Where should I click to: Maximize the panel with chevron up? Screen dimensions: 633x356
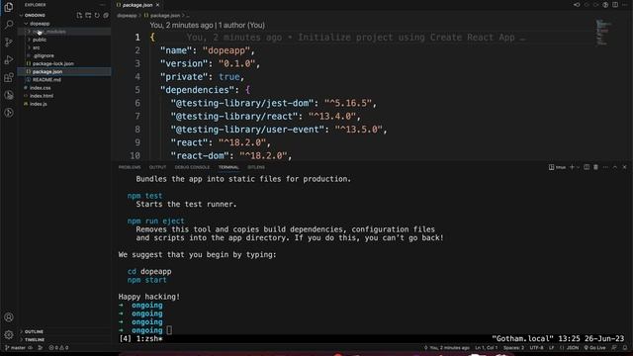coord(615,167)
